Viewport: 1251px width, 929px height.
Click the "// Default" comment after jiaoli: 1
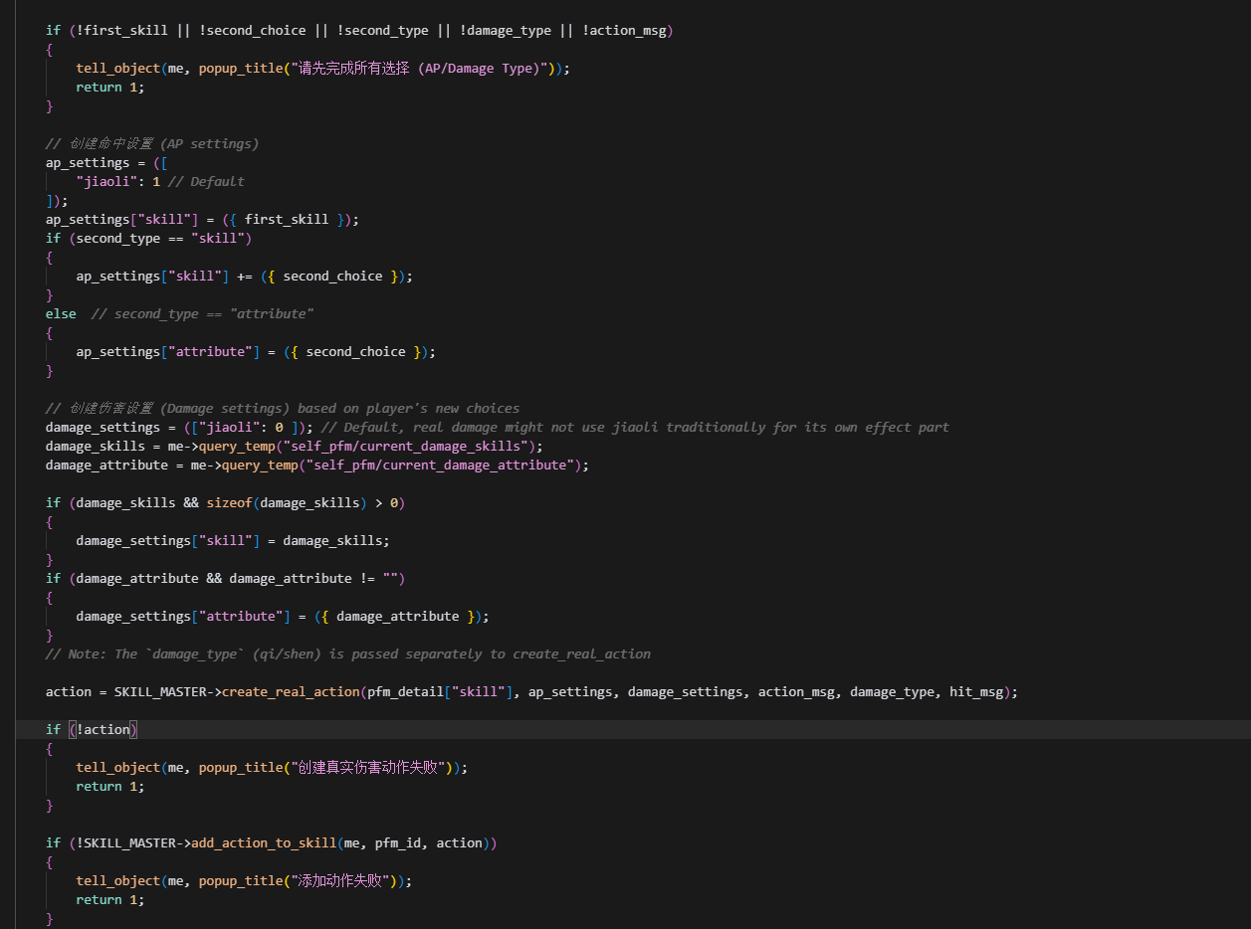pos(206,182)
